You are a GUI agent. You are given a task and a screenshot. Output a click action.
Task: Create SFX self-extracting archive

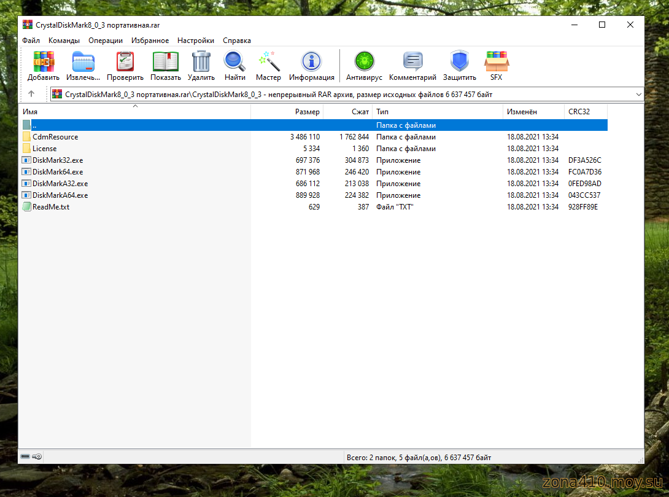coord(496,62)
